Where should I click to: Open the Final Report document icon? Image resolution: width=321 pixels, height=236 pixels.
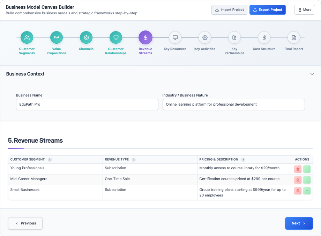(294, 37)
